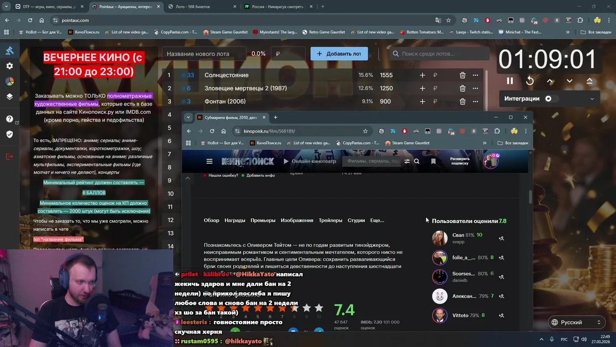Open Свап user avatar
Viewport: 616px width, 347px height.
(439, 238)
